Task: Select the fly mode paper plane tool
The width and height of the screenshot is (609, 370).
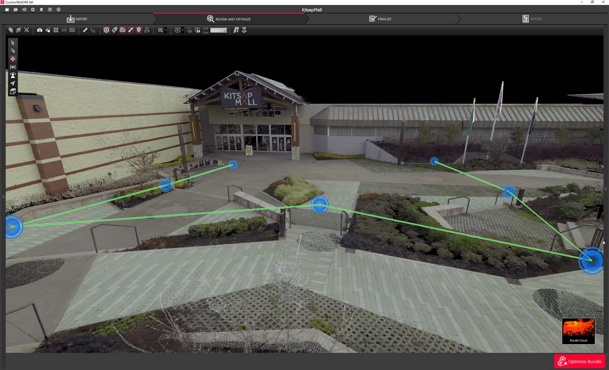Action: pyautogui.click(x=13, y=83)
